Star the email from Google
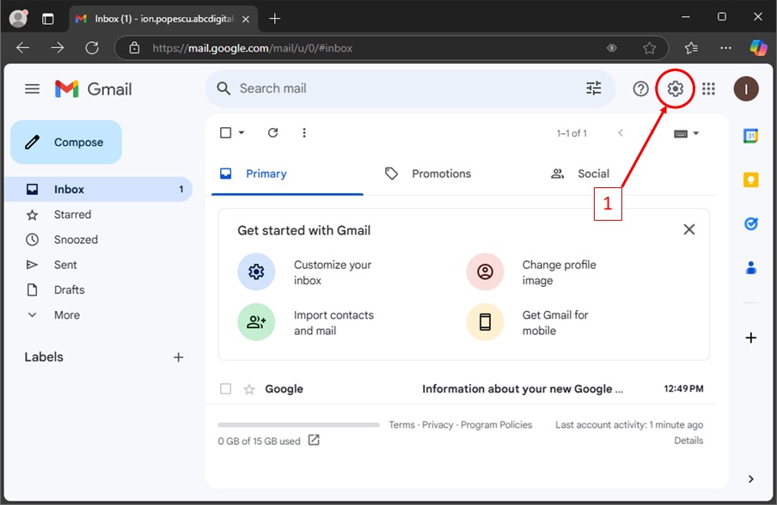 (x=249, y=389)
